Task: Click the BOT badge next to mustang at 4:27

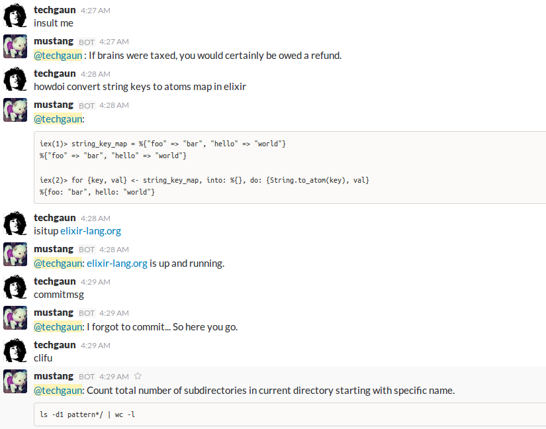Action: click(86, 42)
